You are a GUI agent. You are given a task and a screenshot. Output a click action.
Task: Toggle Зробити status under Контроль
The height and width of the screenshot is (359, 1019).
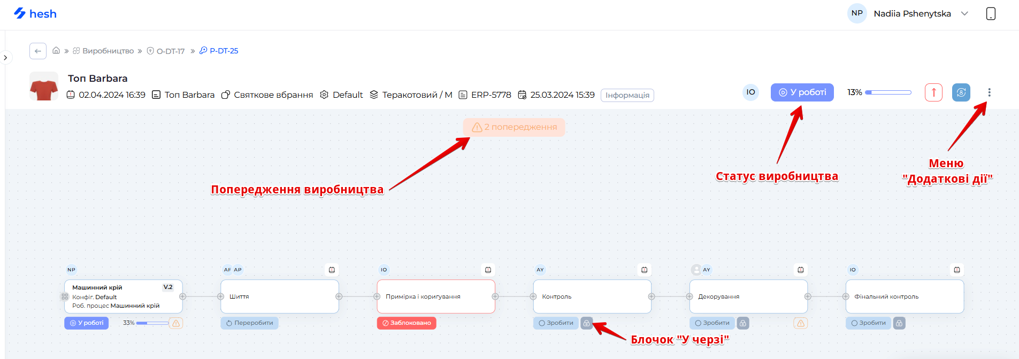coord(556,323)
